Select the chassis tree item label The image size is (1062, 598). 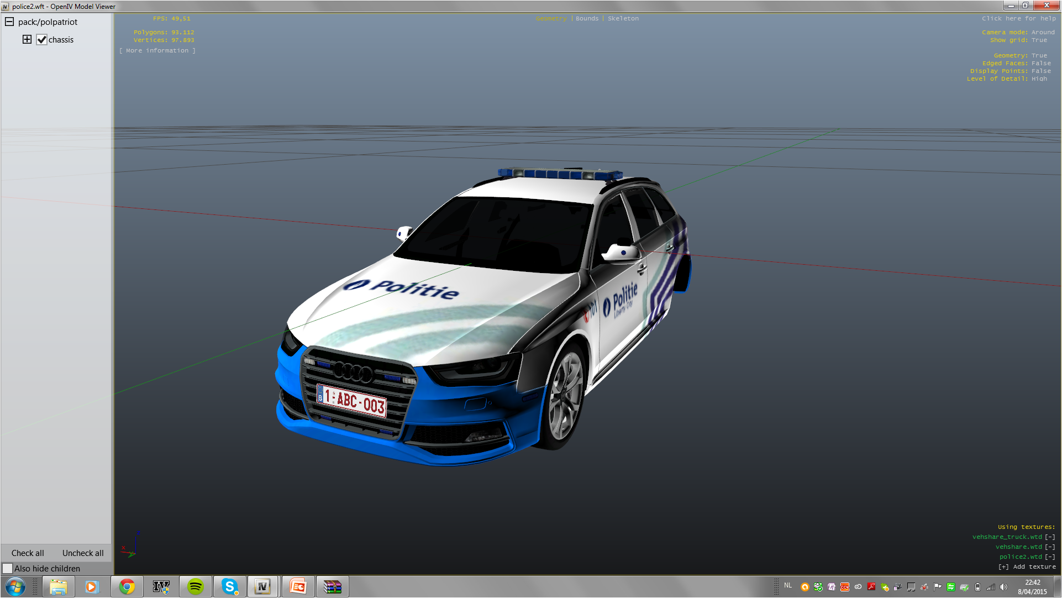(x=61, y=40)
